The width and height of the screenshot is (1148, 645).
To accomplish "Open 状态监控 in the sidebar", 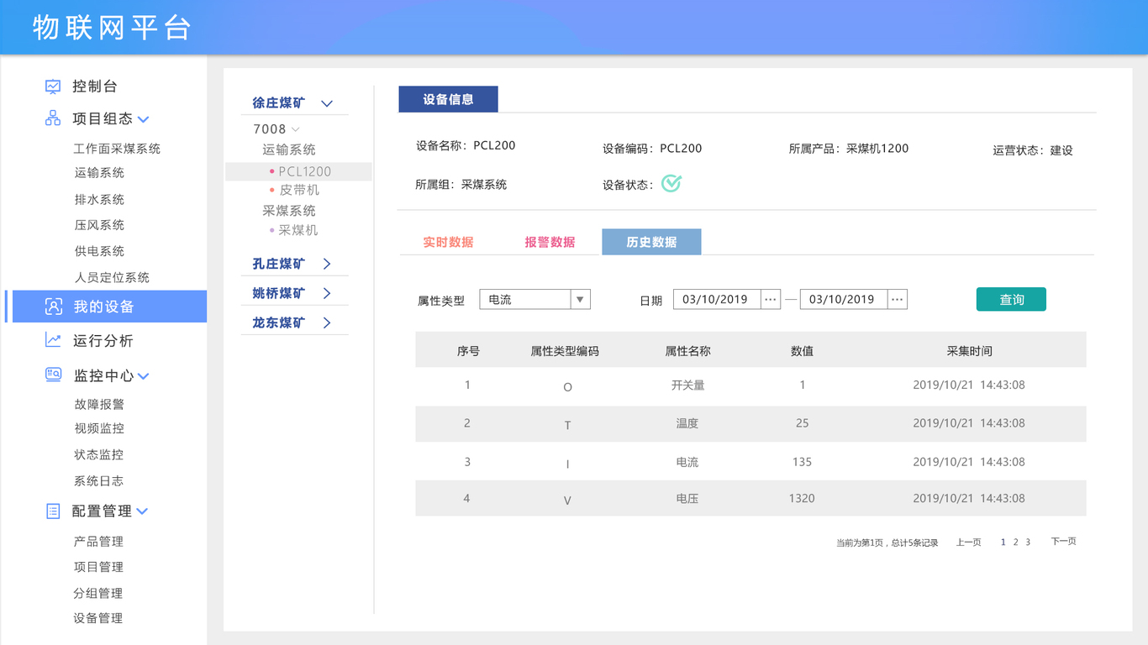I will point(99,454).
